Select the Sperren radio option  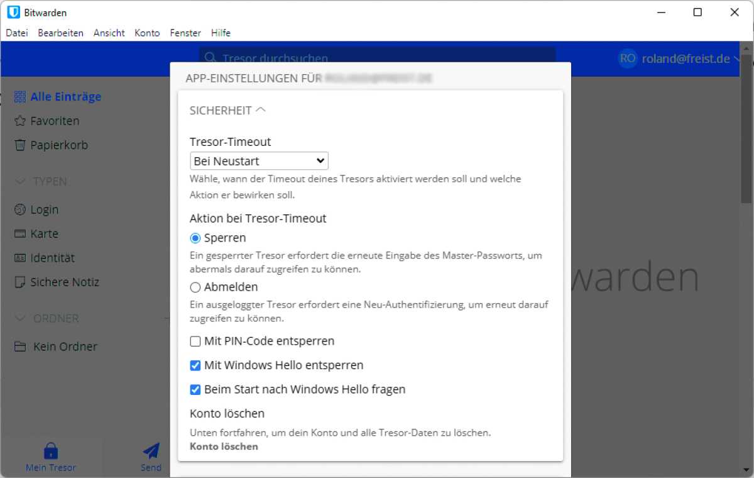[x=195, y=238]
